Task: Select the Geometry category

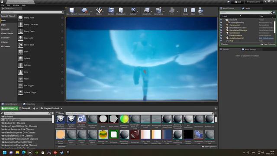Action: (5, 38)
